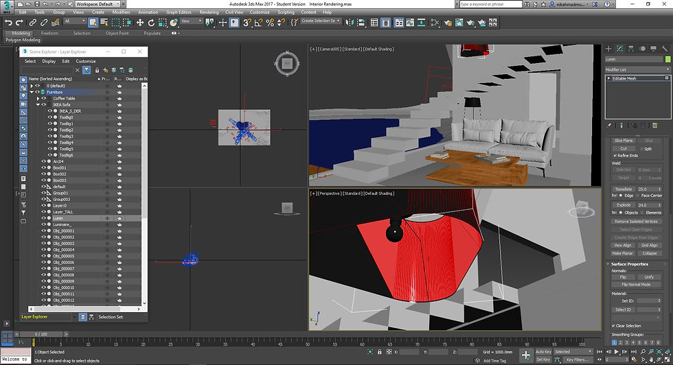Click the Tessellate button
The width and height of the screenshot is (673, 365).
point(624,189)
